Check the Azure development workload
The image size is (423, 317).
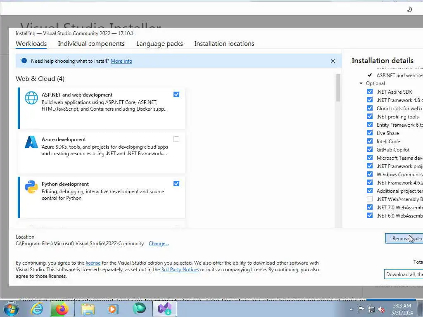pos(176,139)
